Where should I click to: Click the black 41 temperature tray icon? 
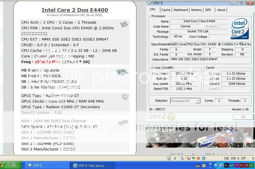[x=226, y=165]
